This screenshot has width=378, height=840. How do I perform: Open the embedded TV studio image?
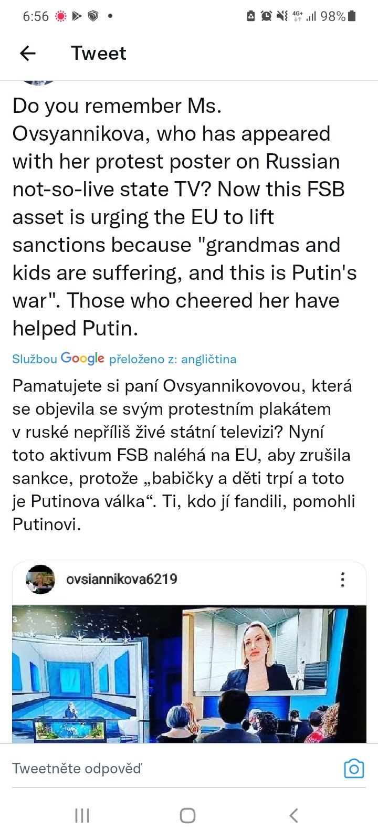pos(189,674)
